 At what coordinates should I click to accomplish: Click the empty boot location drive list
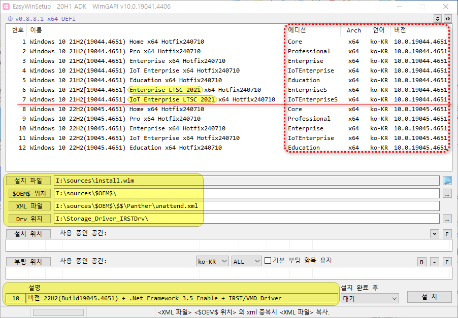pos(228,273)
